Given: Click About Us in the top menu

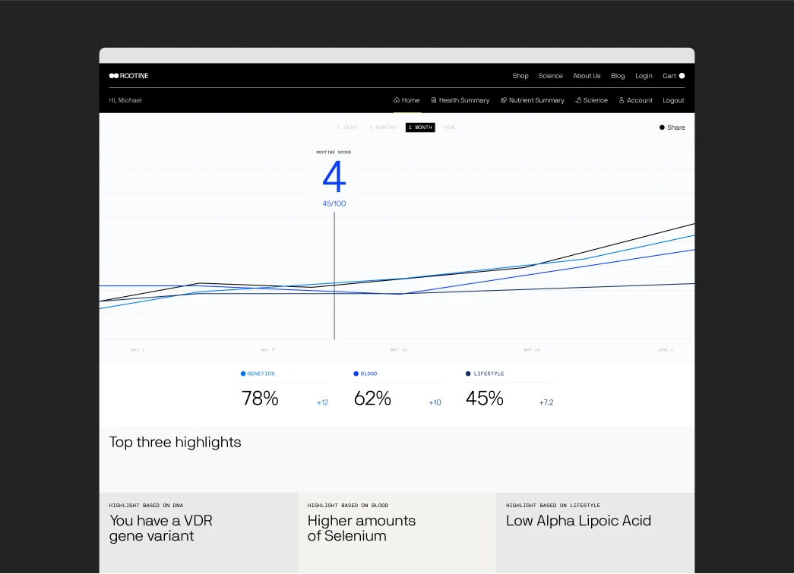Looking at the screenshot, I should pos(587,76).
